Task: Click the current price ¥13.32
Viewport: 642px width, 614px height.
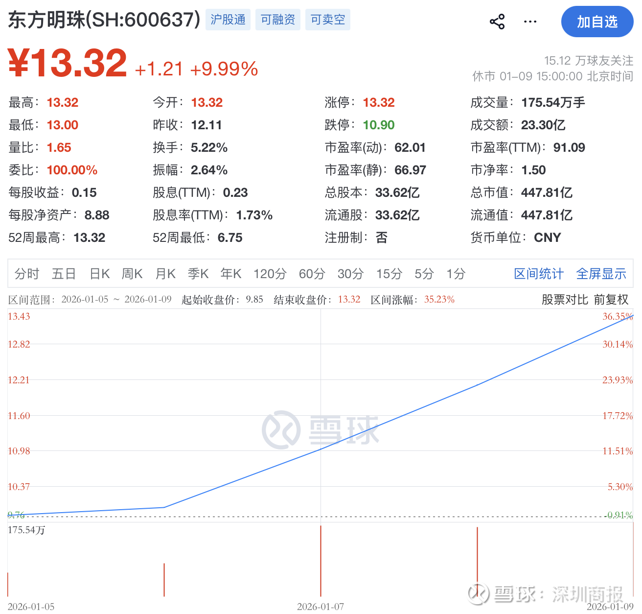Action: pos(68,63)
